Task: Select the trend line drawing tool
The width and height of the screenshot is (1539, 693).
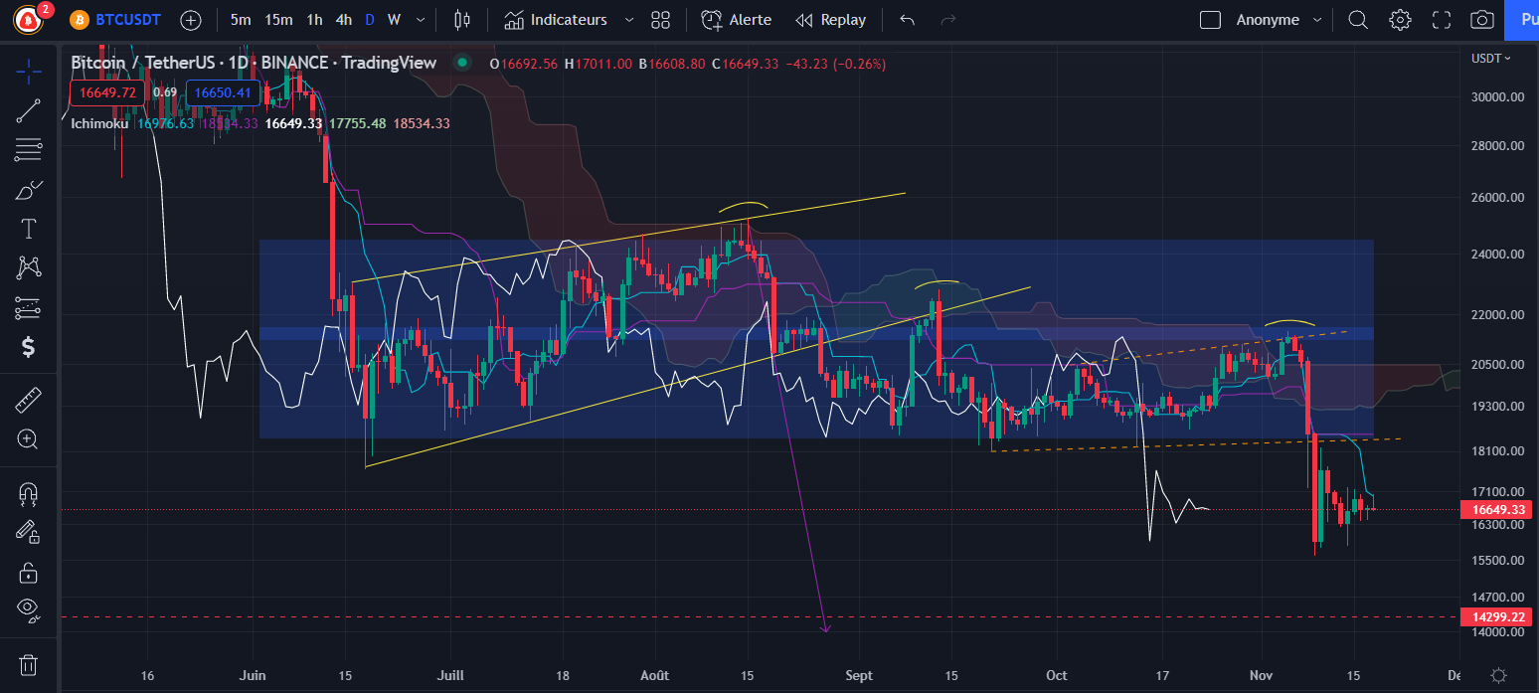Action: (x=28, y=110)
